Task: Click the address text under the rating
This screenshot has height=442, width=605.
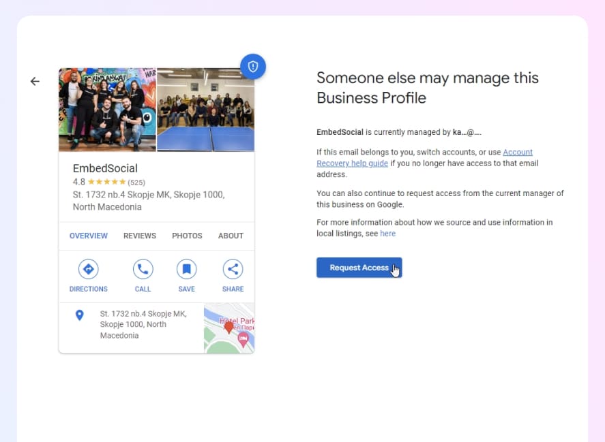Action: click(x=149, y=201)
